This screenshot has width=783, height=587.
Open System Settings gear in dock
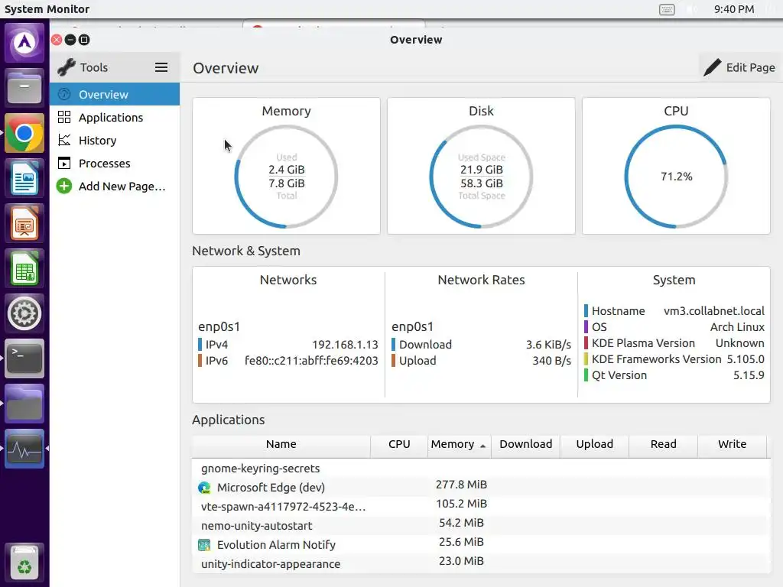(x=24, y=313)
